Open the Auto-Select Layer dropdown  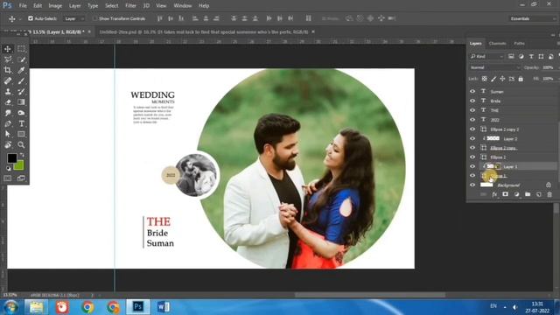(73, 18)
